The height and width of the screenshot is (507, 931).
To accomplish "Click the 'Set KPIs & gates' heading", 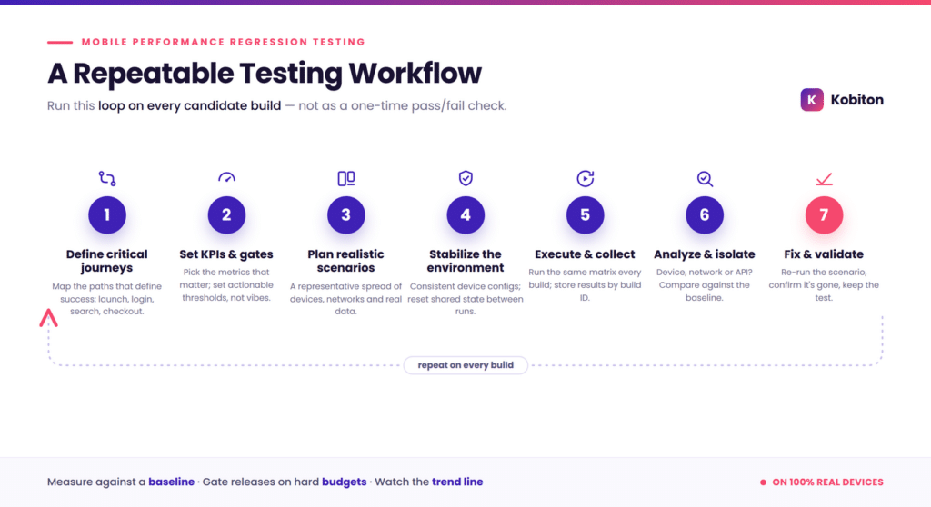I will pyautogui.click(x=226, y=254).
